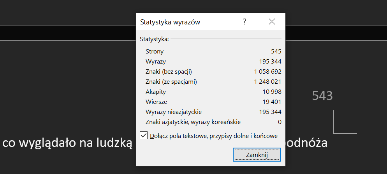Select the Strony statistic label
Viewport: 387px width, 174px height.
click(x=155, y=51)
